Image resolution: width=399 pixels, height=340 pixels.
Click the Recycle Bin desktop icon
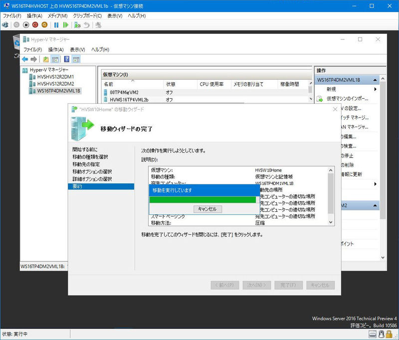pyautogui.click(x=16, y=43)
